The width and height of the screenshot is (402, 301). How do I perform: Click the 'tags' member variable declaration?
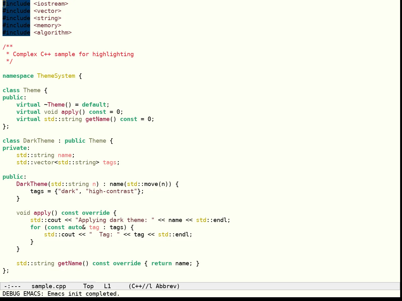click(x=110, y=162)
